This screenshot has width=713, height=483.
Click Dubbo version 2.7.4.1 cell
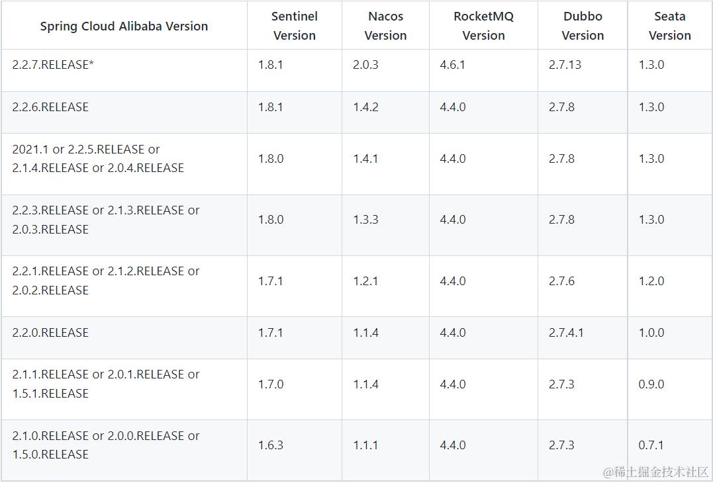(x=566, y=333)
